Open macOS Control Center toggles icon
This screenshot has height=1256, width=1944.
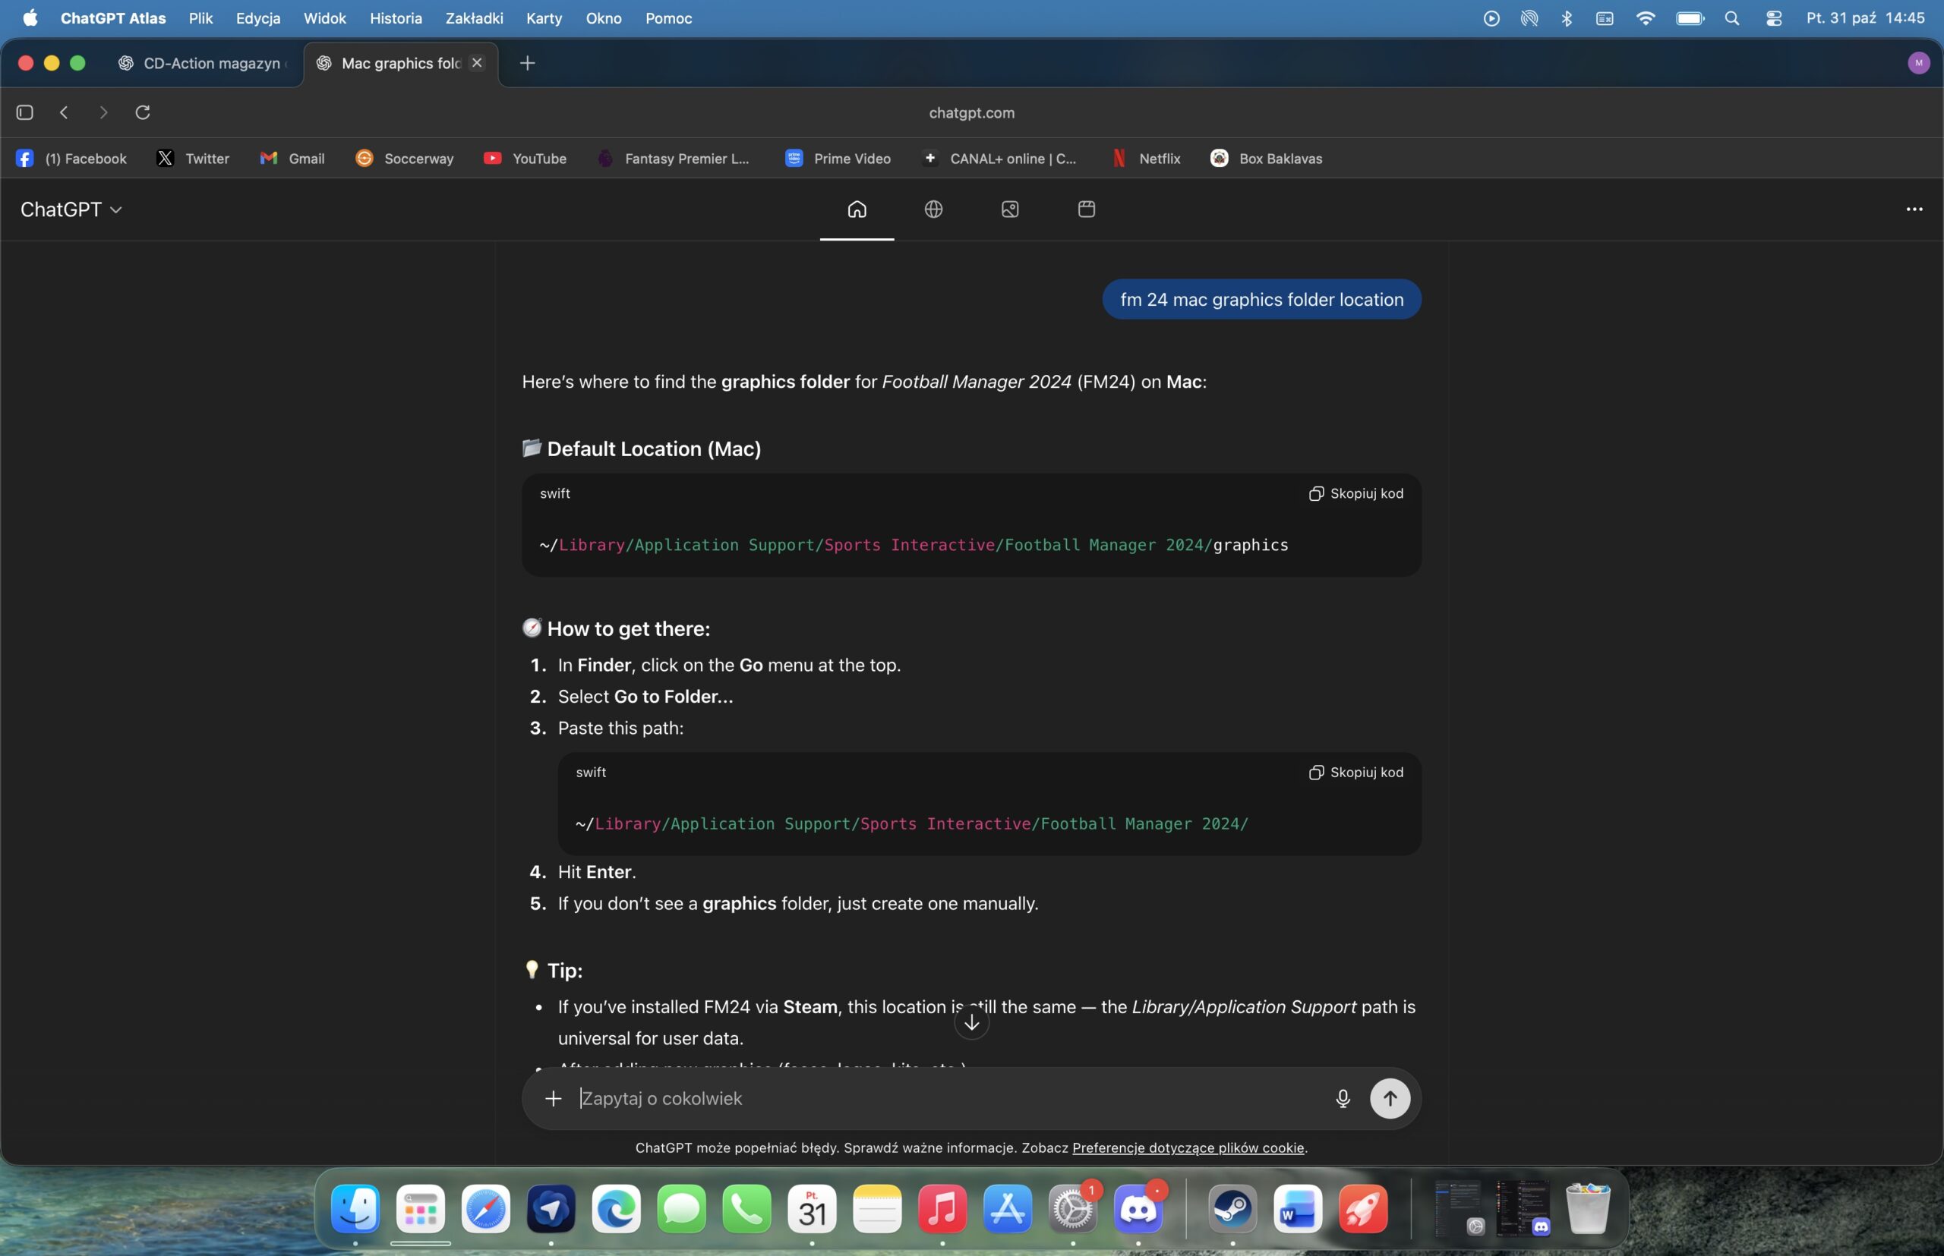[x=1772, y=18]
